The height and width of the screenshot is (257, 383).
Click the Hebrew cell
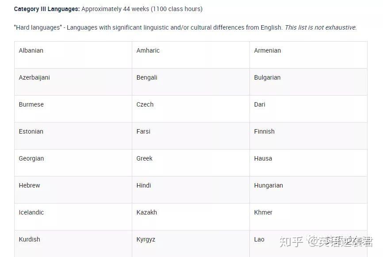coord(30,185)
